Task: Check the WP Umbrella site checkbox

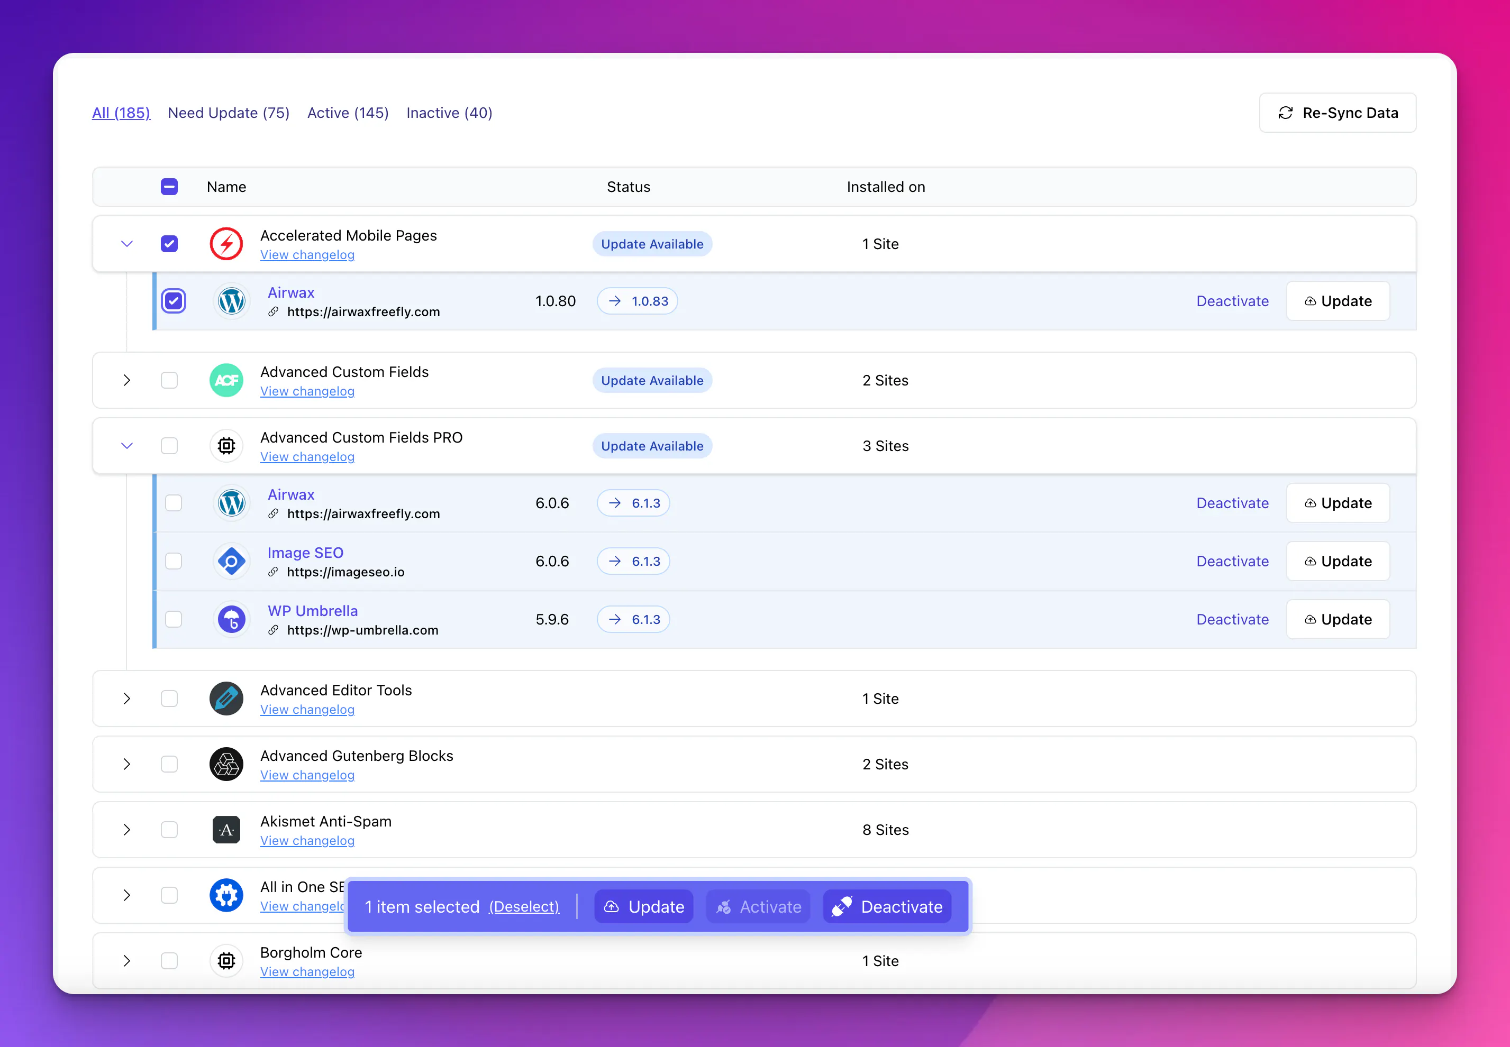Action: [x=173, y=619]
